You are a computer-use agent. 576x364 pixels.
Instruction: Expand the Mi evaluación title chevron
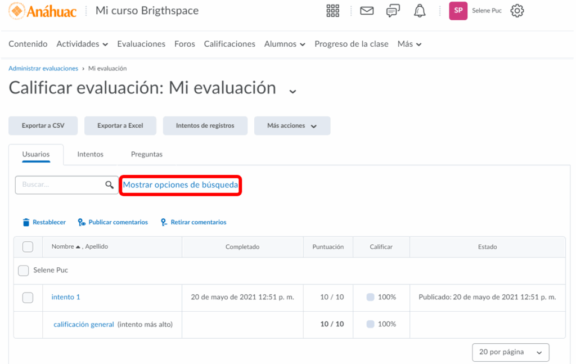point(292,91)
